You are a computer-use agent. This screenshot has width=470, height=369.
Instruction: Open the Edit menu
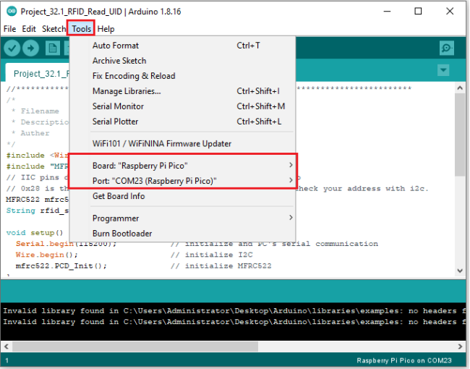tap(29, 29)
